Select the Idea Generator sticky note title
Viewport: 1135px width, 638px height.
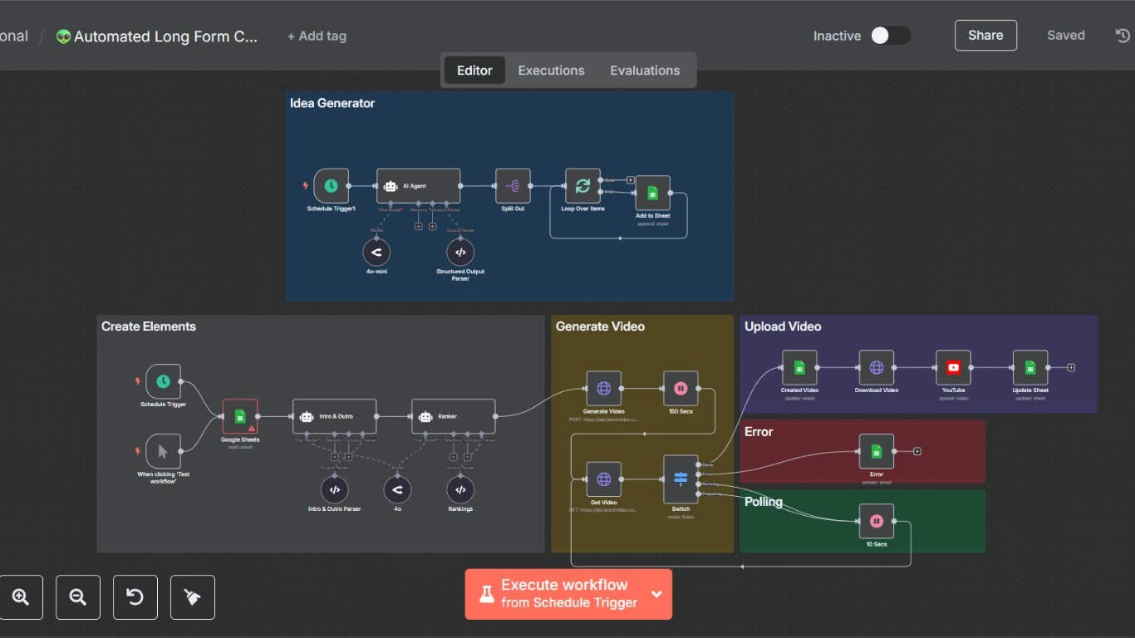tap(332, 103)
